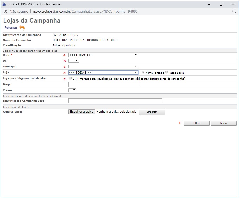Open the Rede dropdown list
This screenshot has height=198, width=240.
[x=103, y=55]
